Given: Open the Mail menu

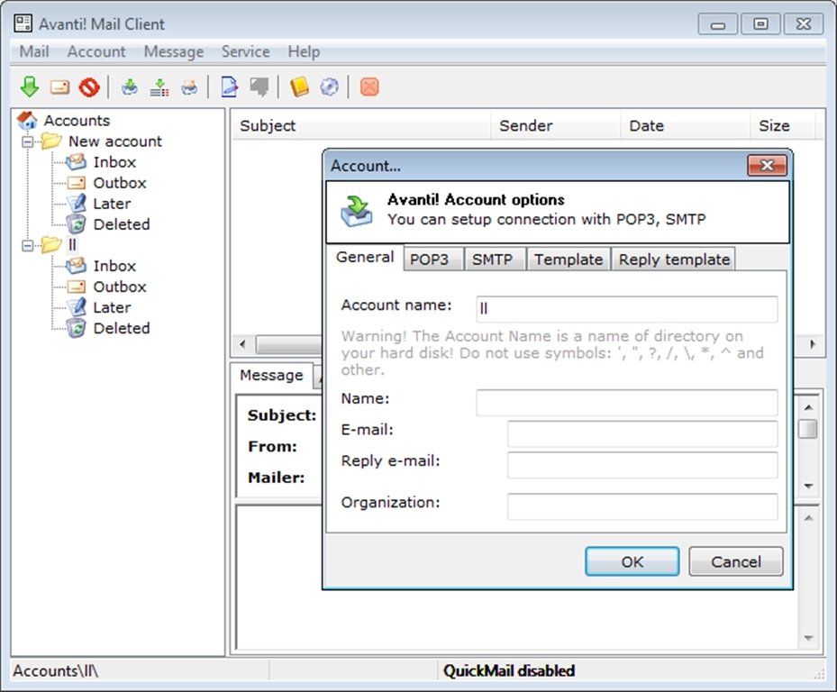Looking at the screenshot, I should pyautogui.click(x=34, y=51).
